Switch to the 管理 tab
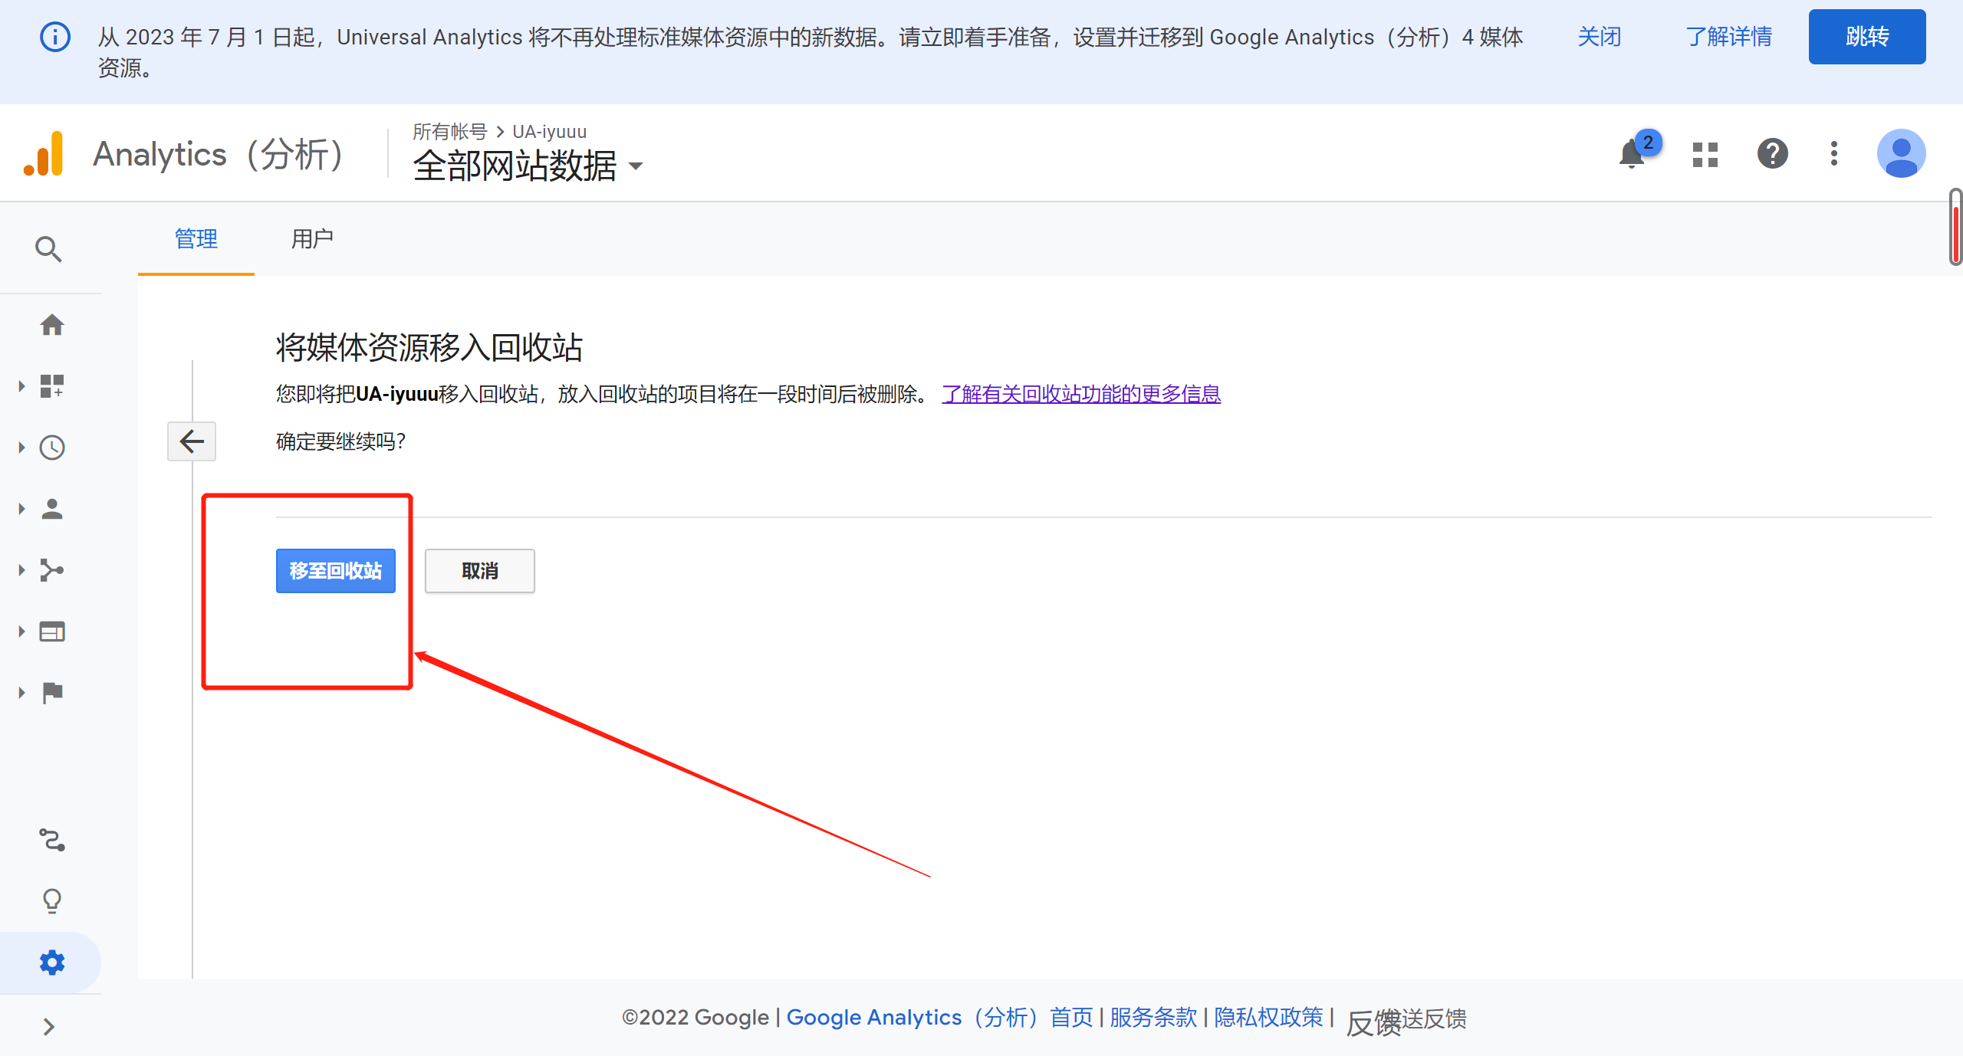 [x=196, y=239]
